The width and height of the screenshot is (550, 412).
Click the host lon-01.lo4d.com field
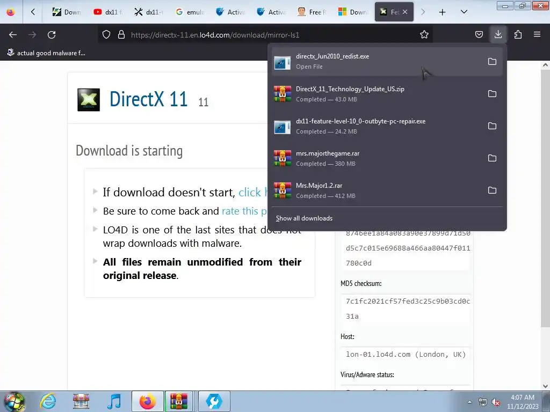tap(406, 354)
